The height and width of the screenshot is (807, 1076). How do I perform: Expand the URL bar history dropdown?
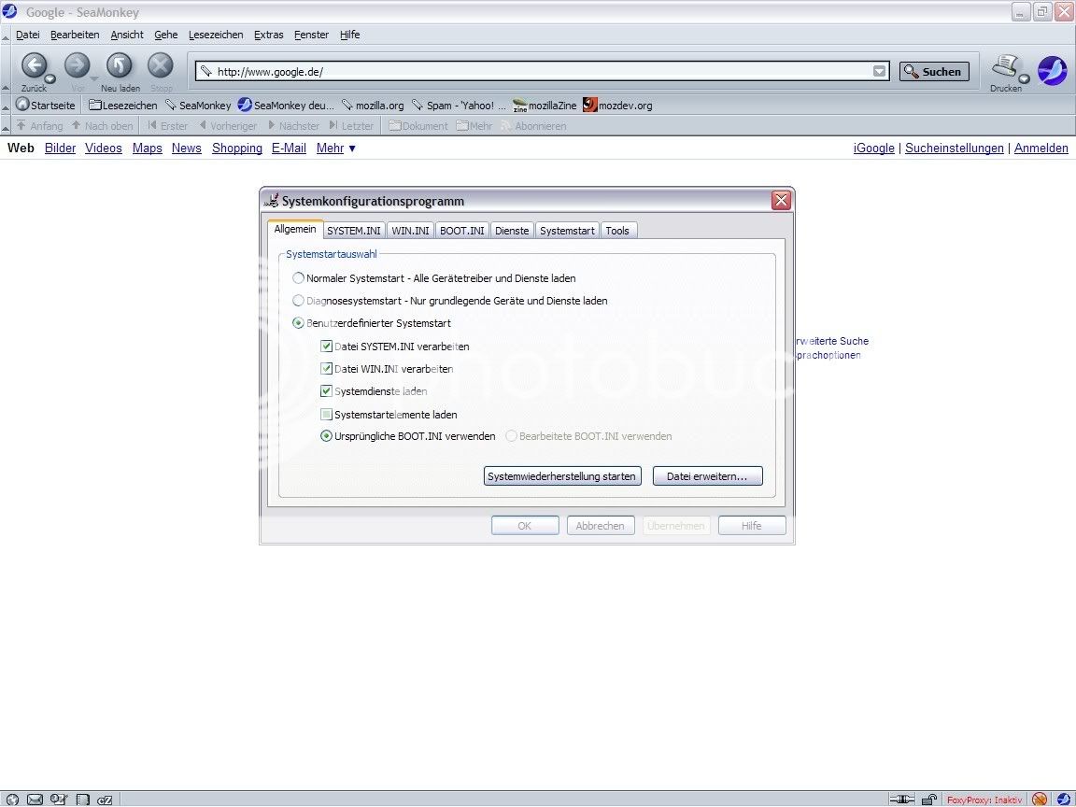click(879, 71)
